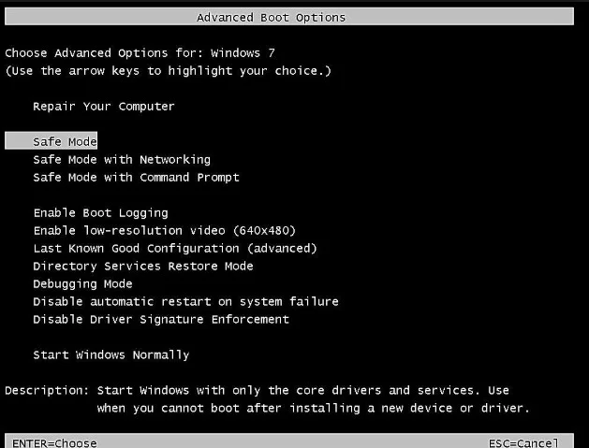Image resolution: width=589 pixels, height=448 pixels.
Task: Pick Safe Mode with Command Prompt
Action: click(136, 178)
